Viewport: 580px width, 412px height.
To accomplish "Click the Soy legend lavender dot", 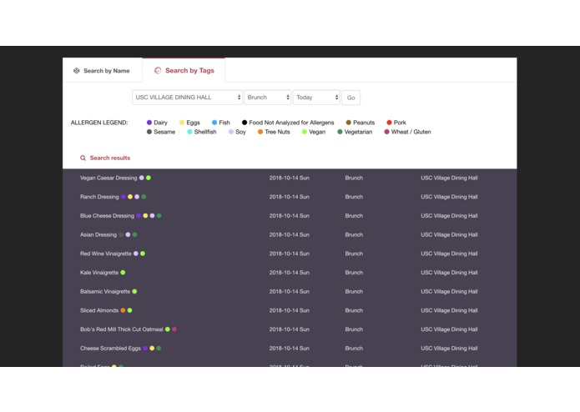I will tap(231, 132).
